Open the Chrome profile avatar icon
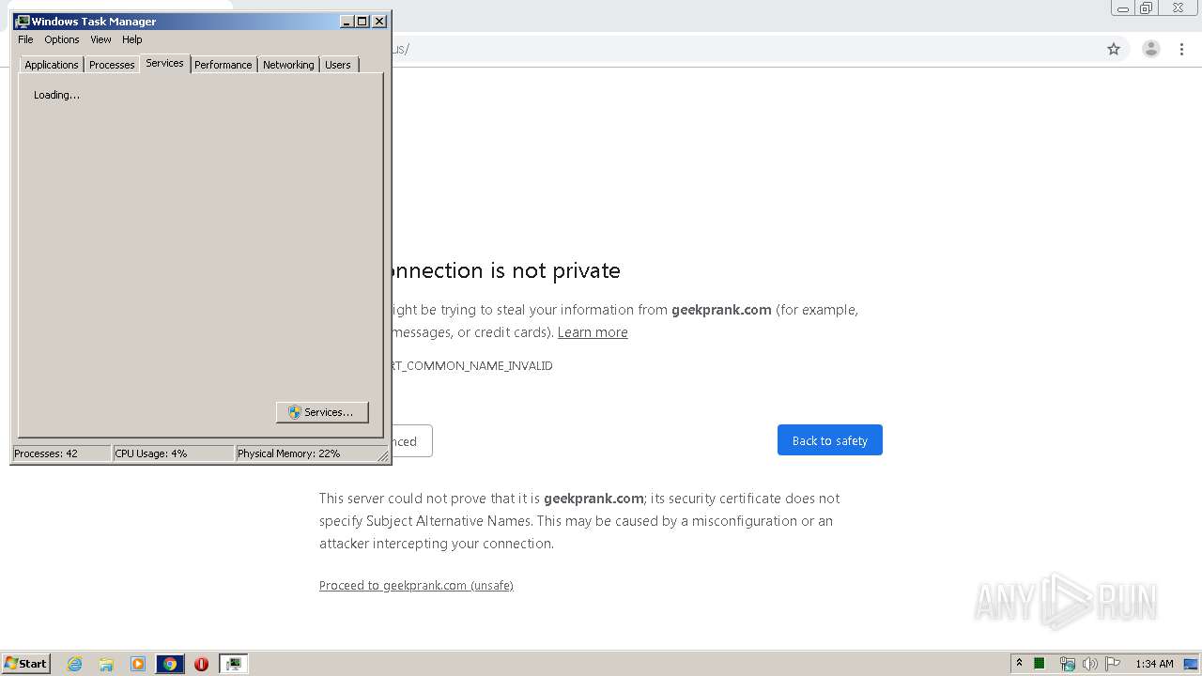The height and width of the screenshot is (676, 1202). coord(1151,49)
